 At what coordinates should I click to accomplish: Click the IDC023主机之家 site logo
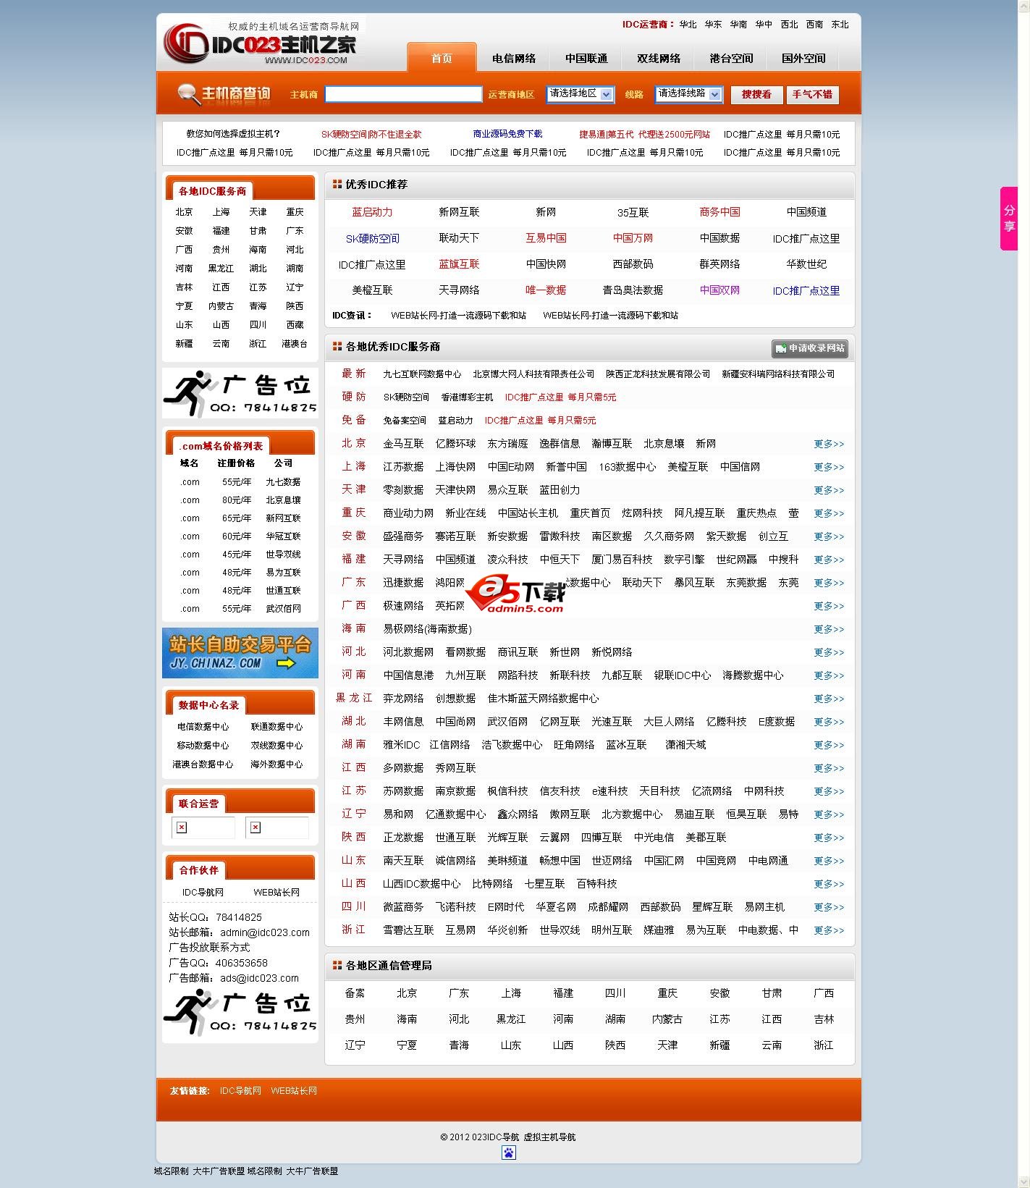261,43
